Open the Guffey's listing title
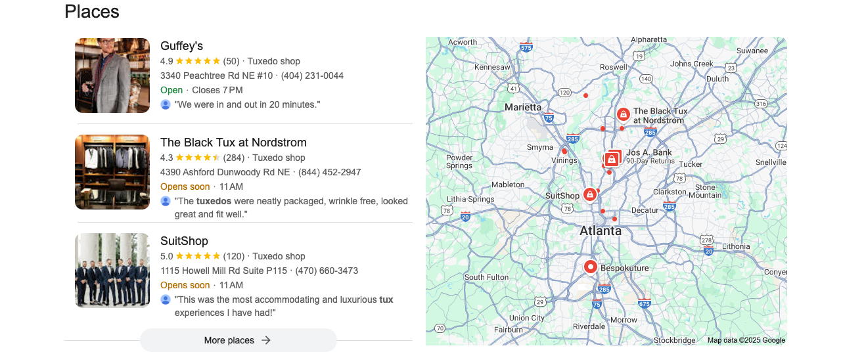This screenshot has height=352, width=841. click(x=181, y=46)
